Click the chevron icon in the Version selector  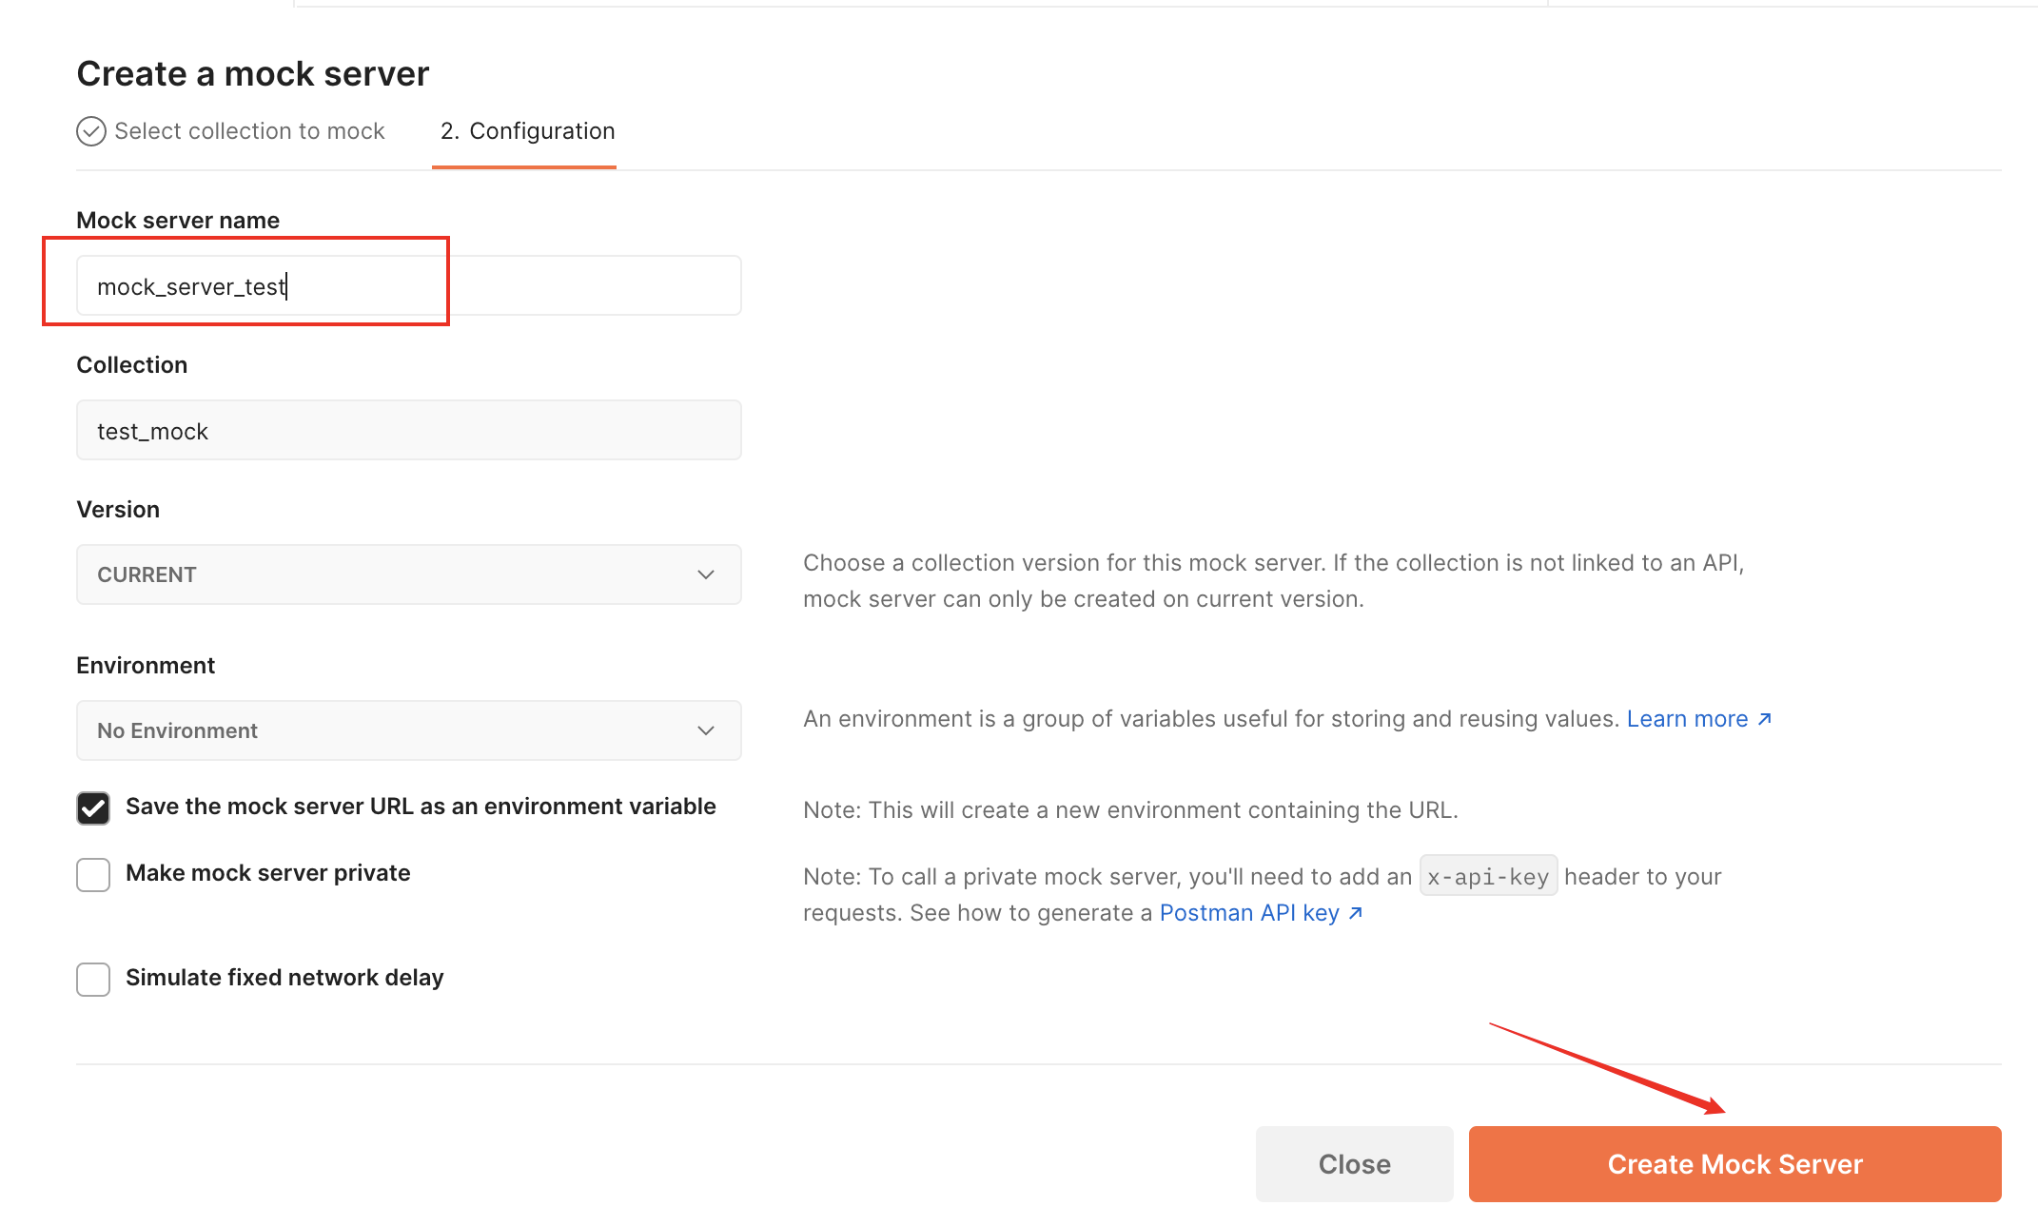[x=705, y=574]
